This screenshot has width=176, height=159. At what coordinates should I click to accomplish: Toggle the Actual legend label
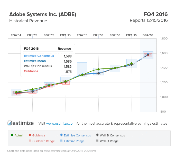[19, 135]
